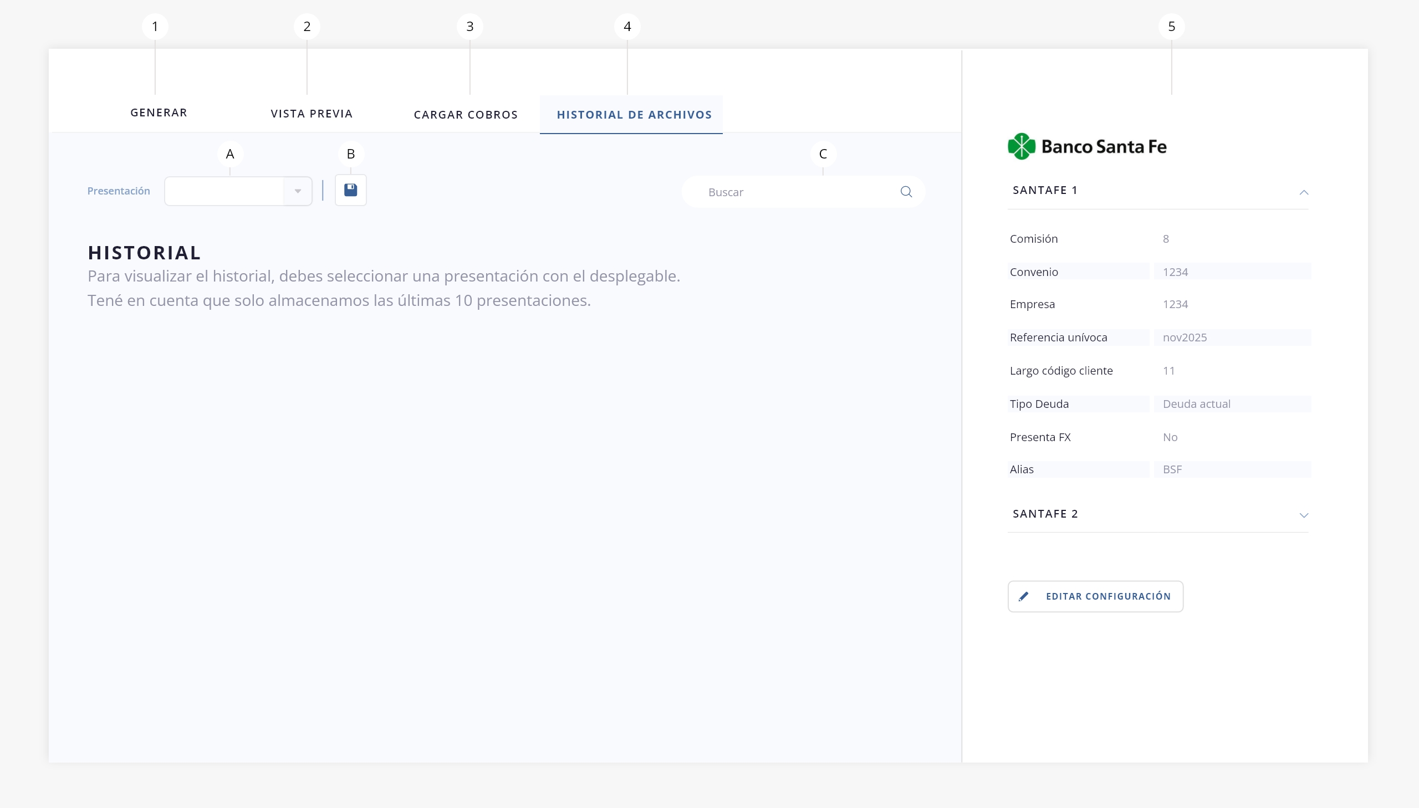1419x808 pixels.
Task: Go to the Cargar Cobros tab
Action: (x=466, y=115)
